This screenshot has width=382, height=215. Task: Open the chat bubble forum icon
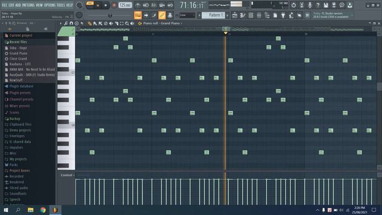tap(342, 5)
